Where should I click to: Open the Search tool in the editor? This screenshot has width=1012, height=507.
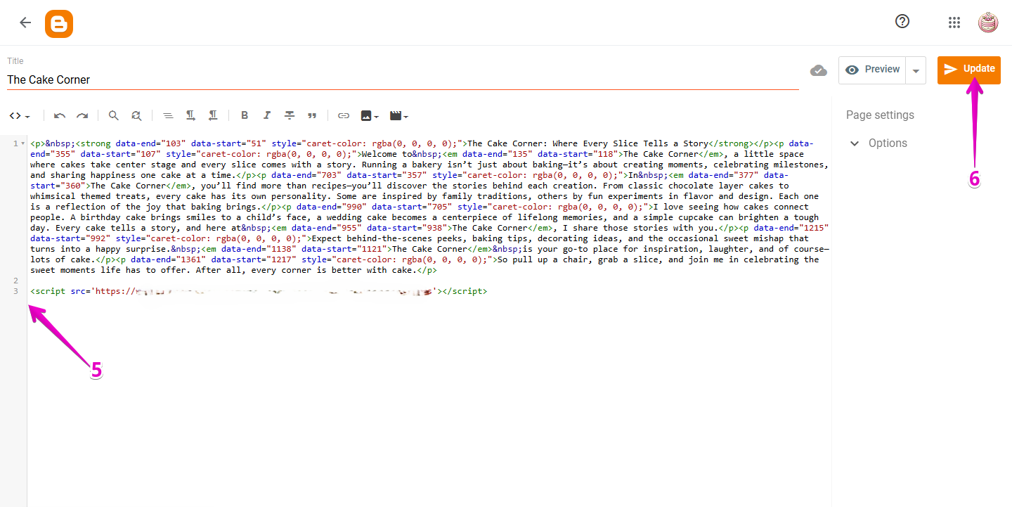[113, 115]
